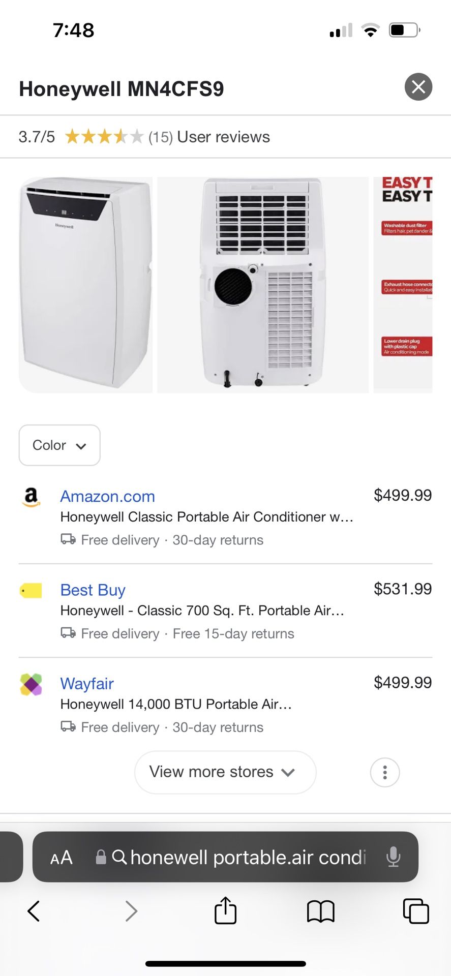This screenshot has width=451, height=976.
Task: Click the Best Buy price tag icon
Action: click(31, 590)
